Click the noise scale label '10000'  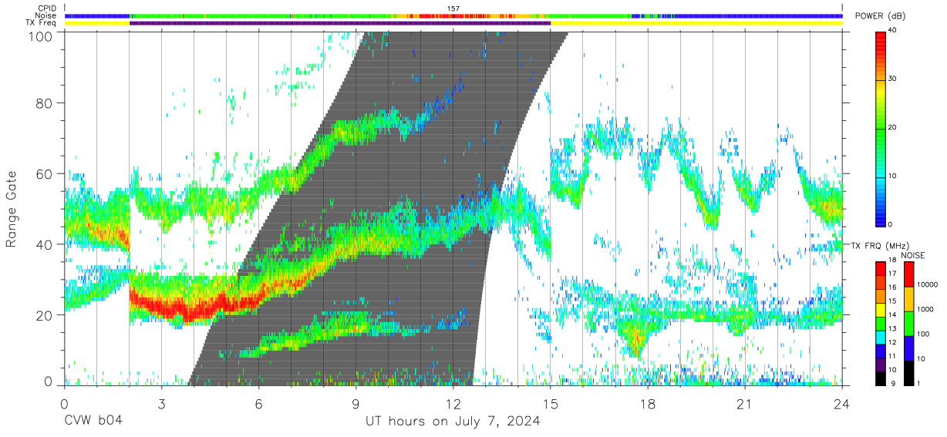926,284
